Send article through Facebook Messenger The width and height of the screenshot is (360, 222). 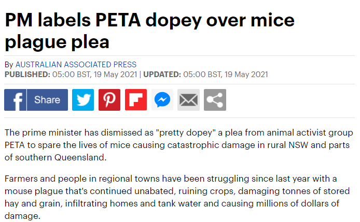pyautogui.click(x=162, y=100)
